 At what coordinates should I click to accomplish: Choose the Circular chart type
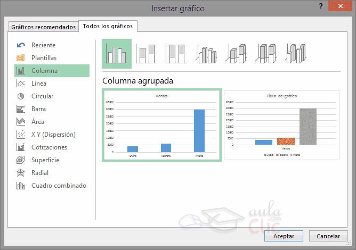42,96
